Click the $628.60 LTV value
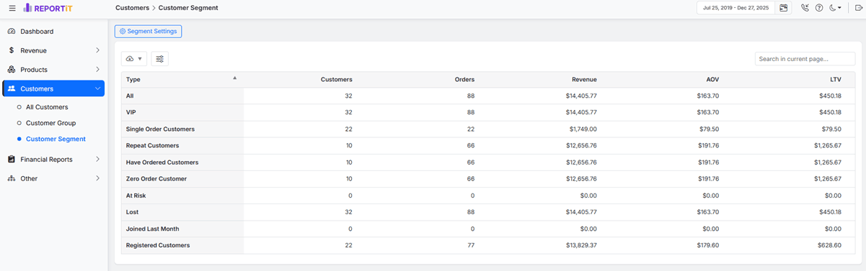The image size is (866, 271). [830, 245]
